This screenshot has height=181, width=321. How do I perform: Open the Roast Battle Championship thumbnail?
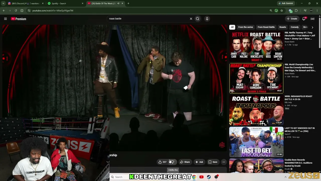pos(256,78)
